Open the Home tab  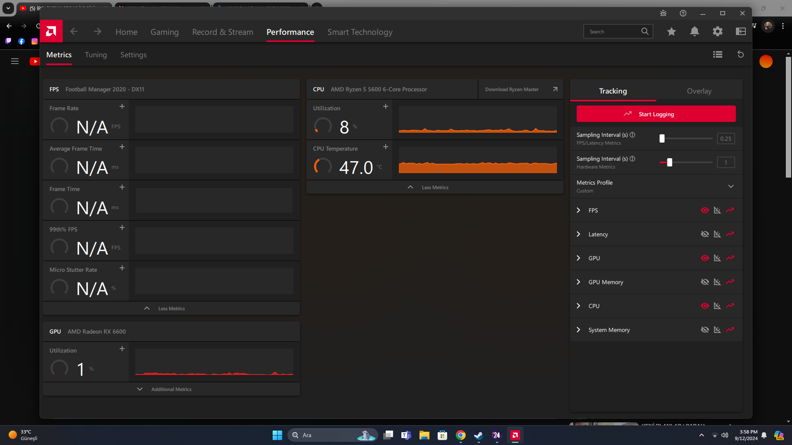126,32
